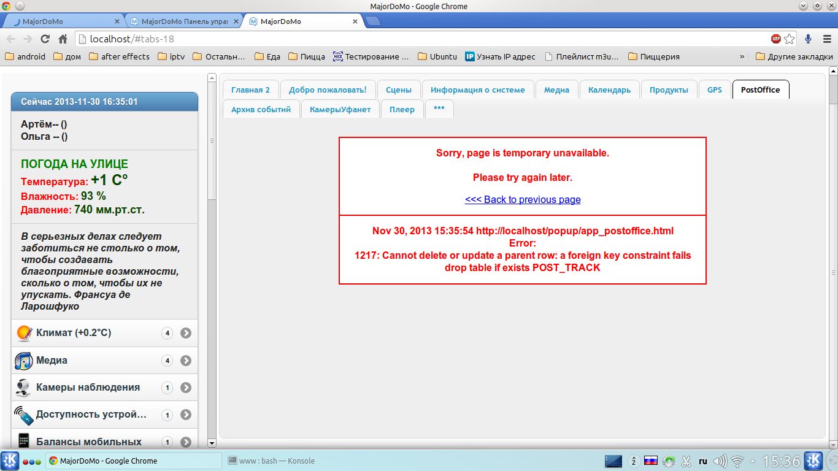Open the Узнать IP адрес bookmark

tap(500, 56)
